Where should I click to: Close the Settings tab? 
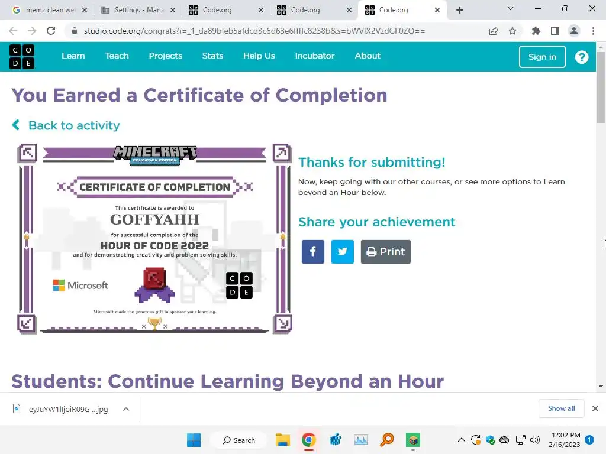point(173,10)
